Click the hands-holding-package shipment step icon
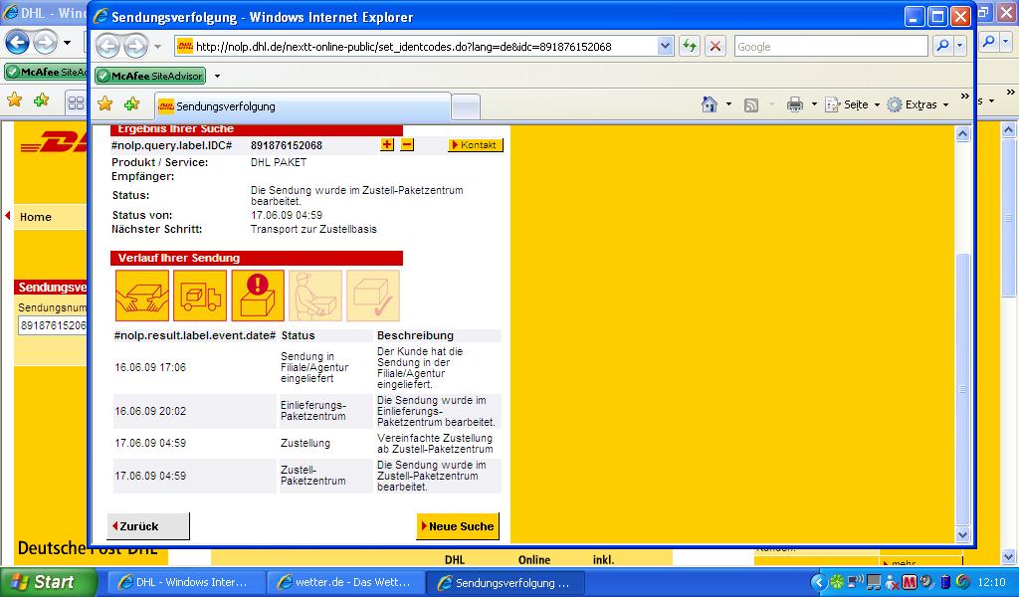1019x597 pixels. tap(142, 296)
